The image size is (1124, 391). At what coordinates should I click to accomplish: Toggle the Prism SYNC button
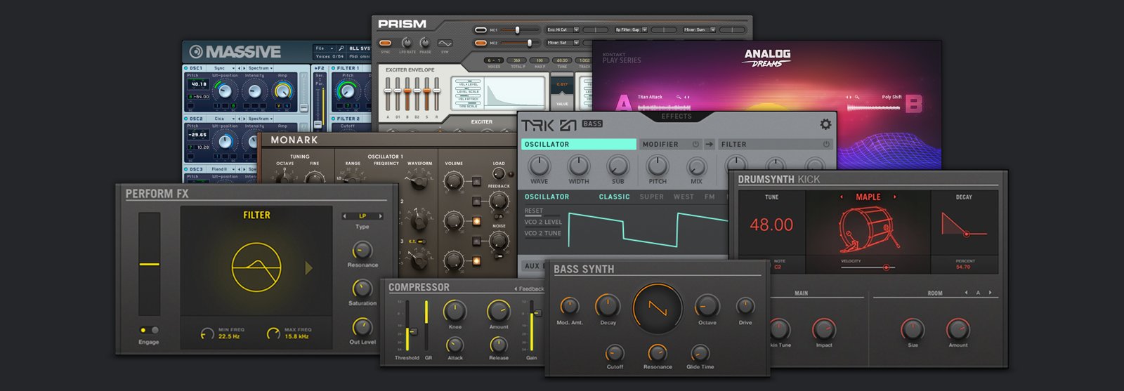click(386, 44)
